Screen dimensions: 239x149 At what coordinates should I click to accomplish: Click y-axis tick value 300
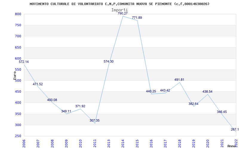pyautogui.click(x=18, y=125)
